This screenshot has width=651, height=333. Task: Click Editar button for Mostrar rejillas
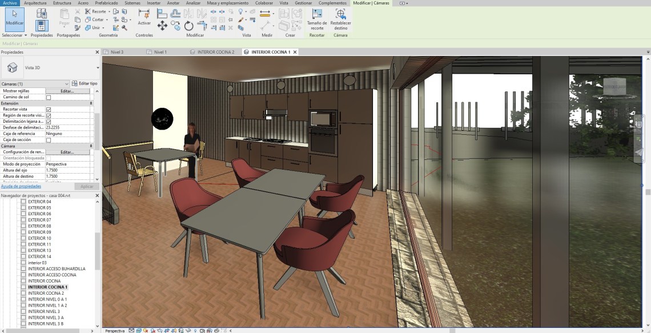pos(67,91)
